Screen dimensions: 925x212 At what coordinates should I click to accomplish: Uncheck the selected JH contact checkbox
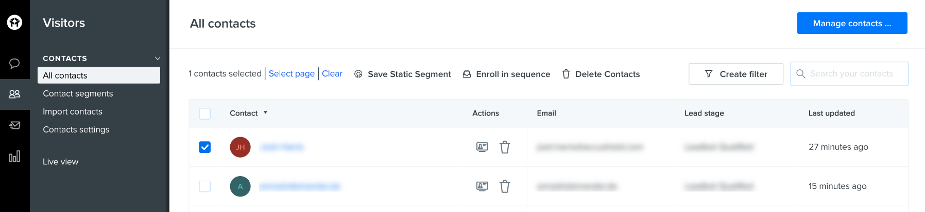click(205, 147)
